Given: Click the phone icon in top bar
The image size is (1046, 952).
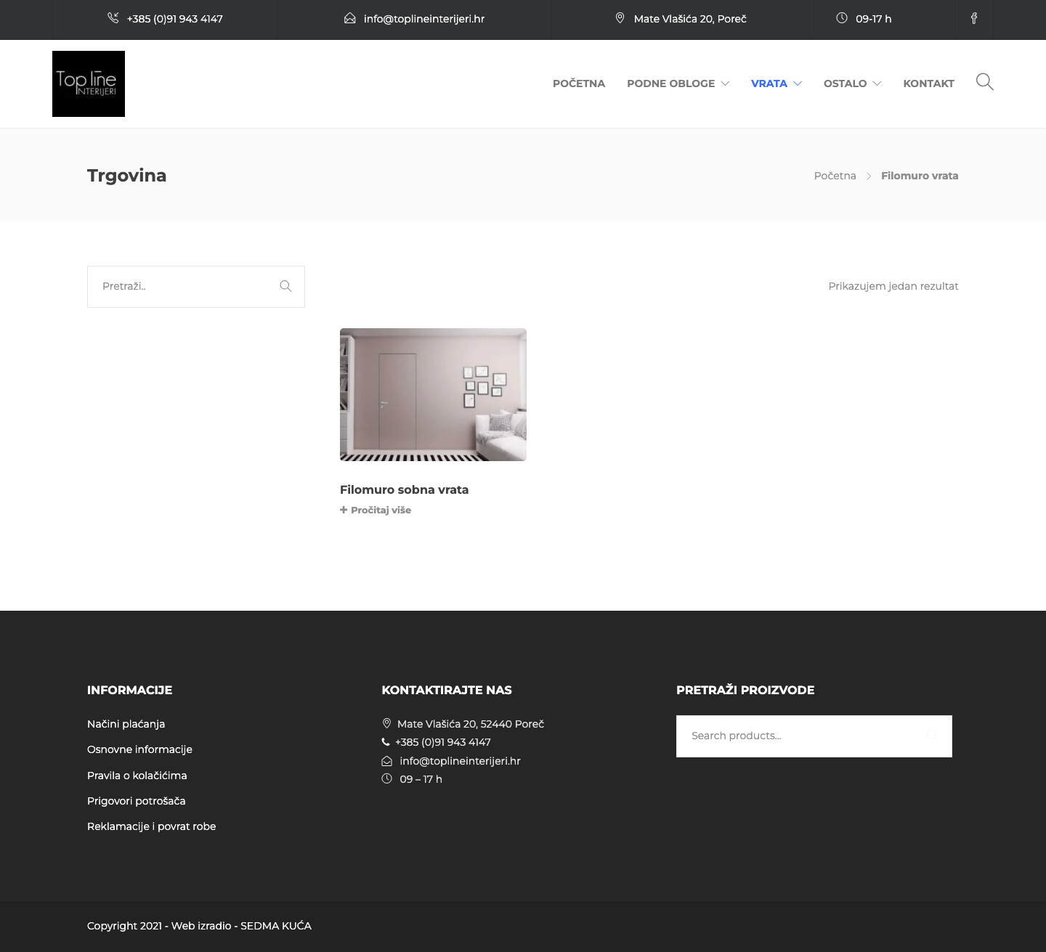Looking at the screenshot, I should (x=113, y=18).
